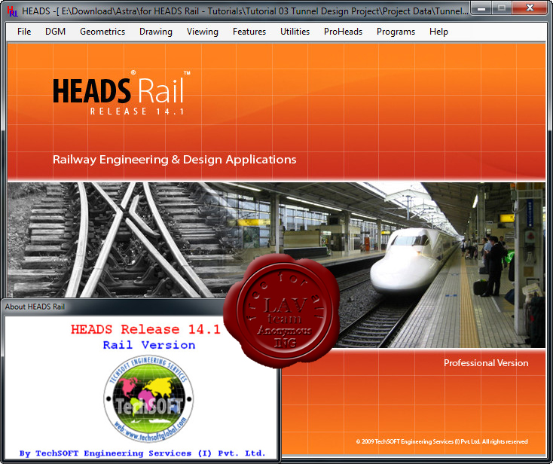Screen dimensions: 553x464
Task: Open the Viewing menu
Action: point(203,32)
